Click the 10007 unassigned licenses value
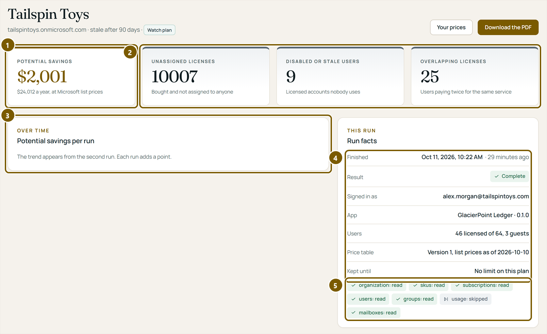The height and width of the screenshot is (334, 547). pos(175,77)
